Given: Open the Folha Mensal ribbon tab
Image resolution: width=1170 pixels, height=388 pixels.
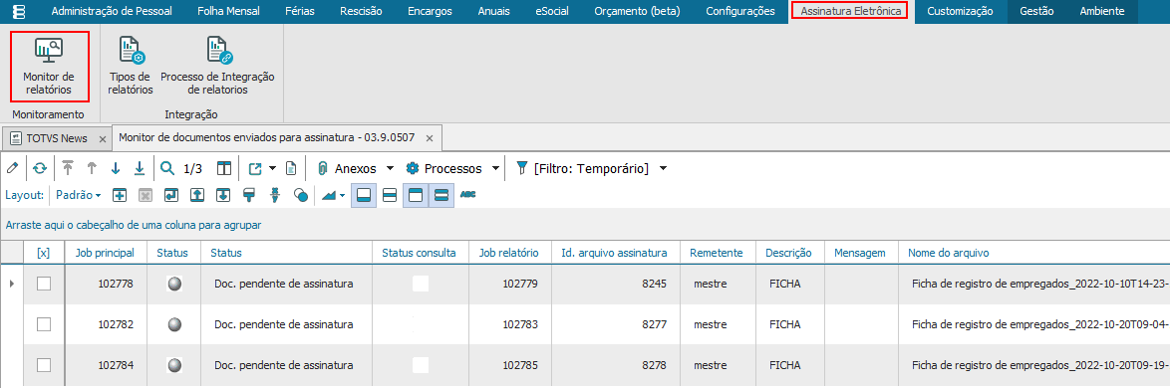Looking at the screenshot, I should 228,11.
